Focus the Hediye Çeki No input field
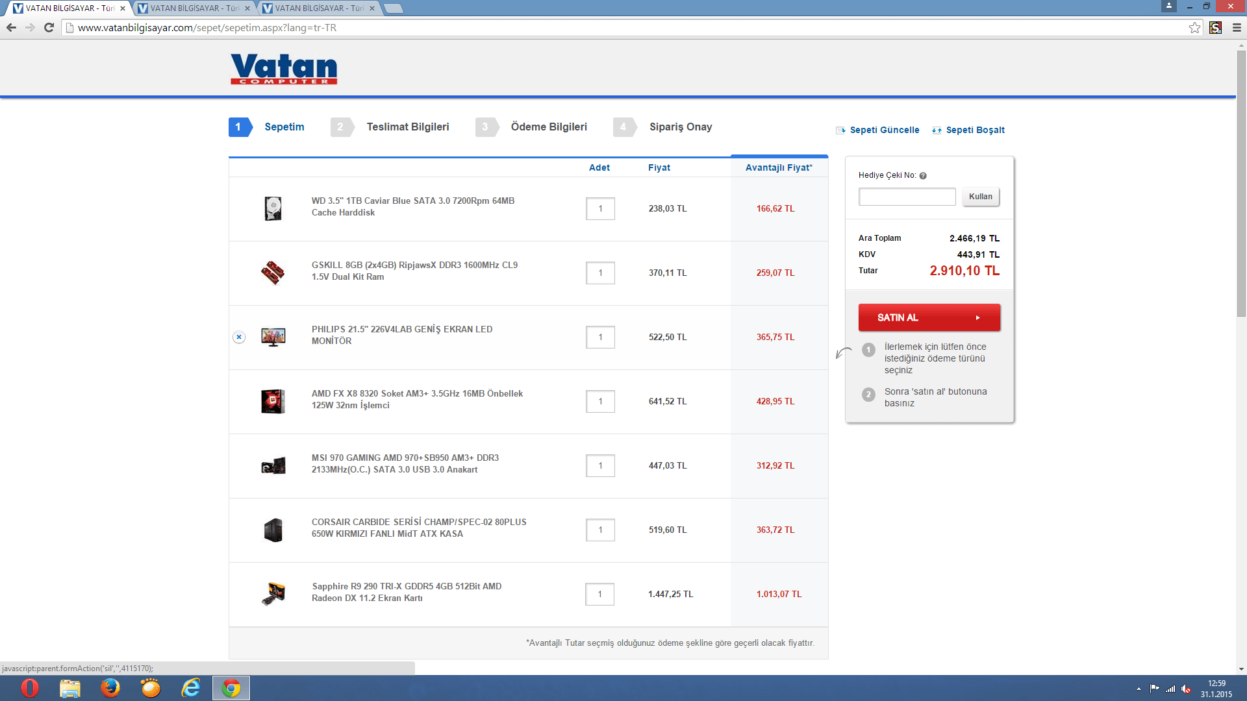Screen dimensions: 1247x701 [907, 197]
